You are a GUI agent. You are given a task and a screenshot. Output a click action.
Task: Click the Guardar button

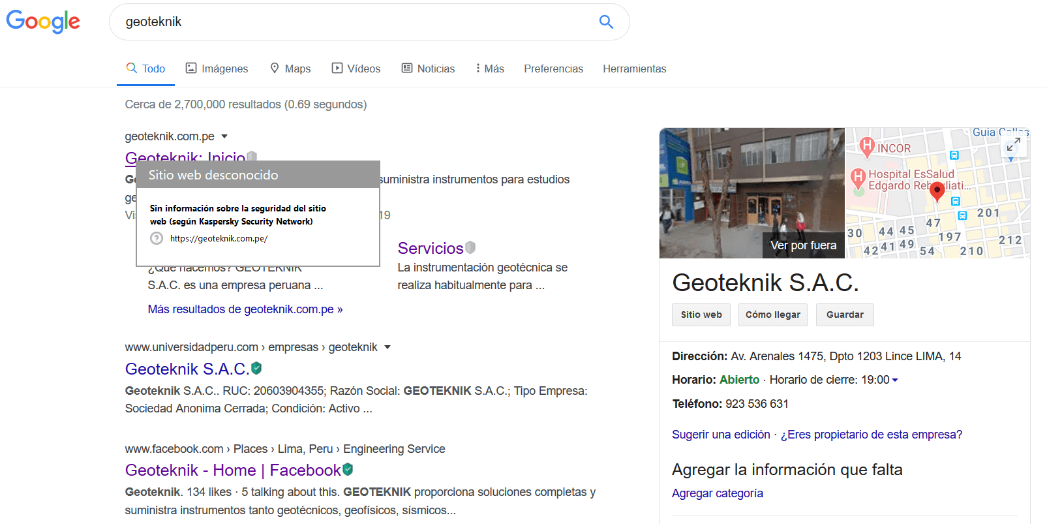tap(845, 315)
